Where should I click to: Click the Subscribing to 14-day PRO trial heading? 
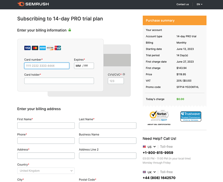60,19
